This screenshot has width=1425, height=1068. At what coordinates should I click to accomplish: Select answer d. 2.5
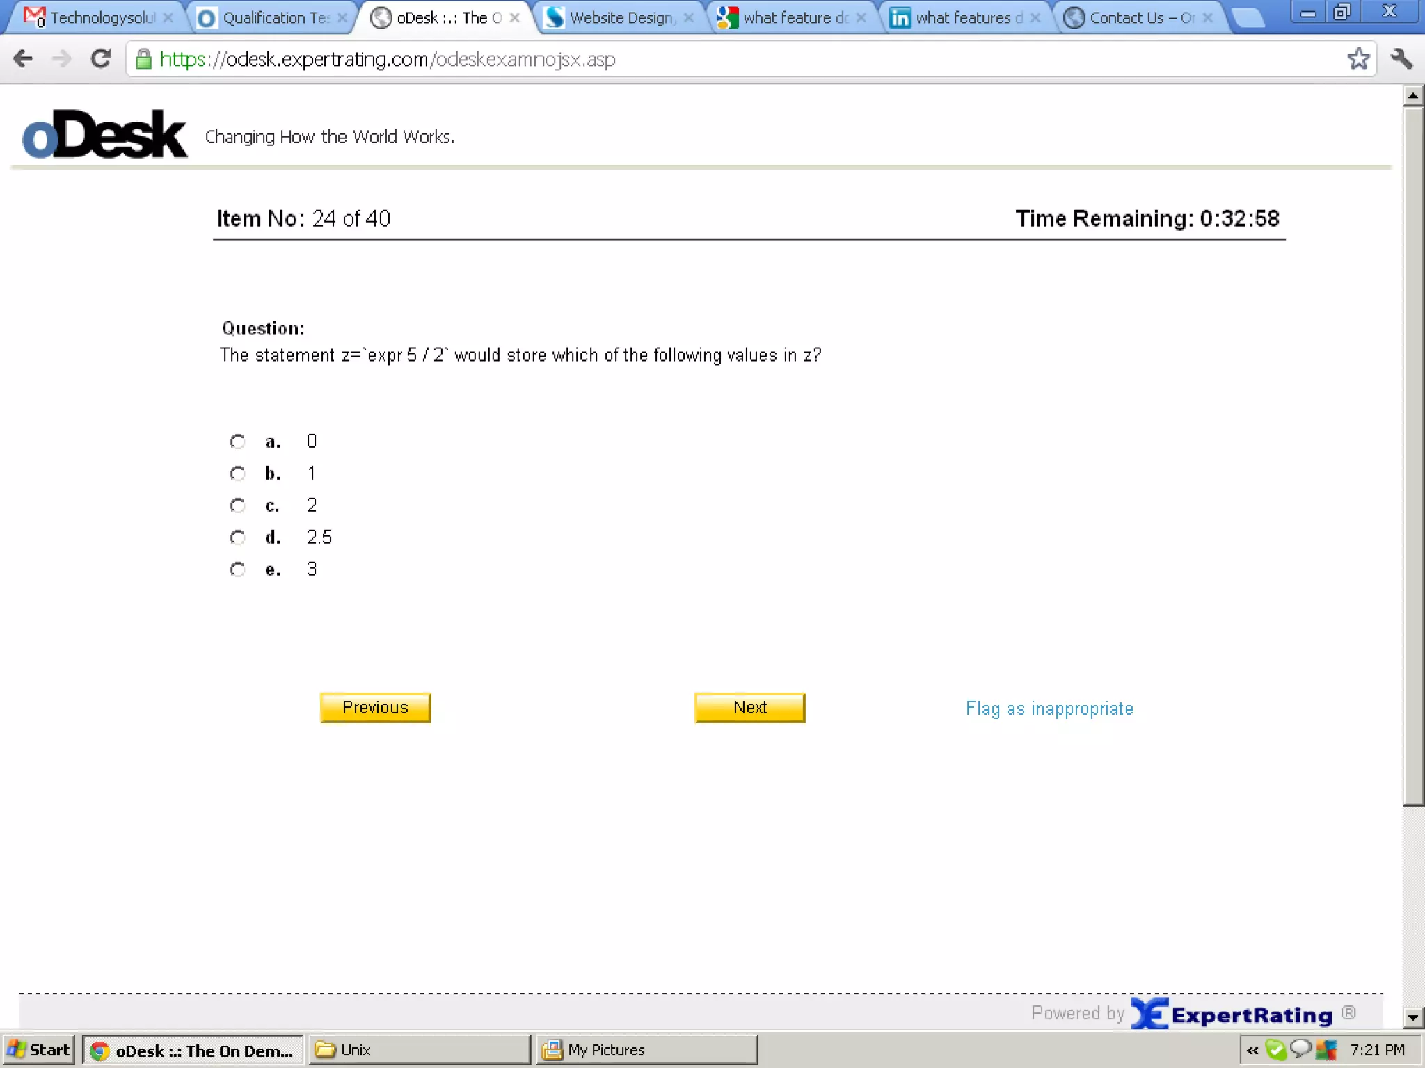pos(237,537)
